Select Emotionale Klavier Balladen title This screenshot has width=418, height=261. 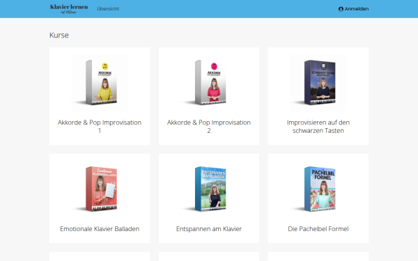point(100,229)
